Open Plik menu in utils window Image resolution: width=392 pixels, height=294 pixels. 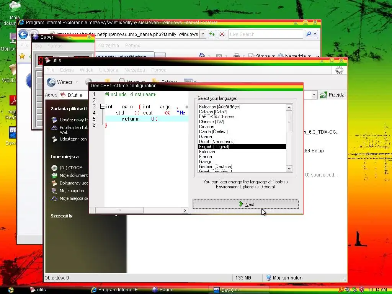50,70
